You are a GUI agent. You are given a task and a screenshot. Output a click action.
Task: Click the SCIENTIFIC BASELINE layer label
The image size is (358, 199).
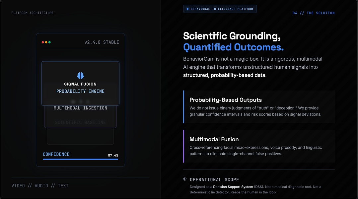click(80, 122)
